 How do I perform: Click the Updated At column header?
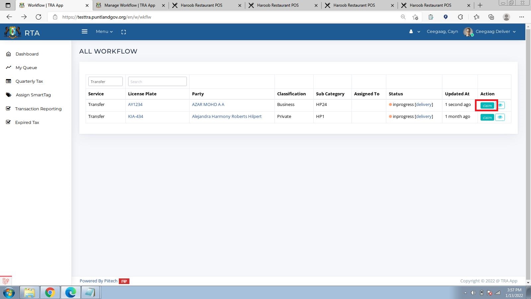(457, 94)
